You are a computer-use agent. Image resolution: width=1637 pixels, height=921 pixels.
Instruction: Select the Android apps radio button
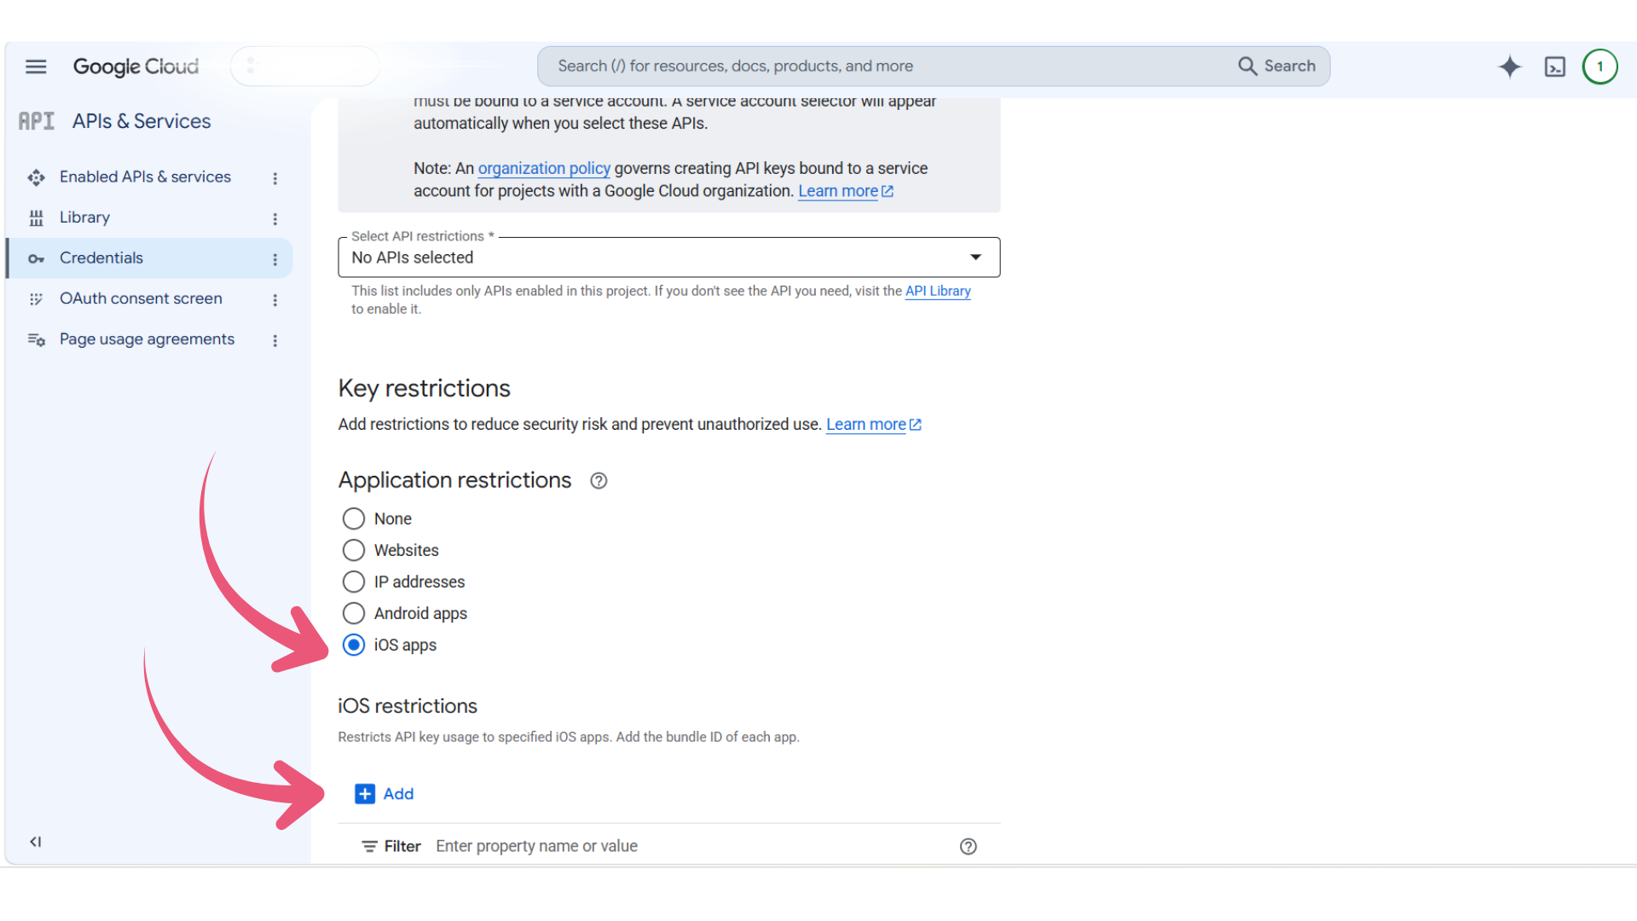pos(354,613)
